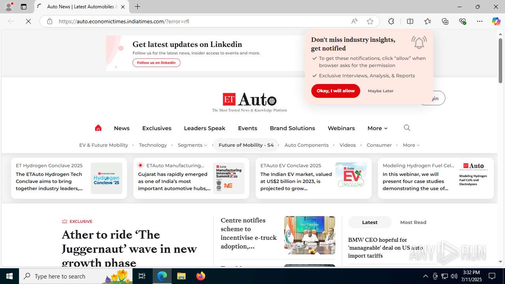Select the Latest tab

(370, 222)
